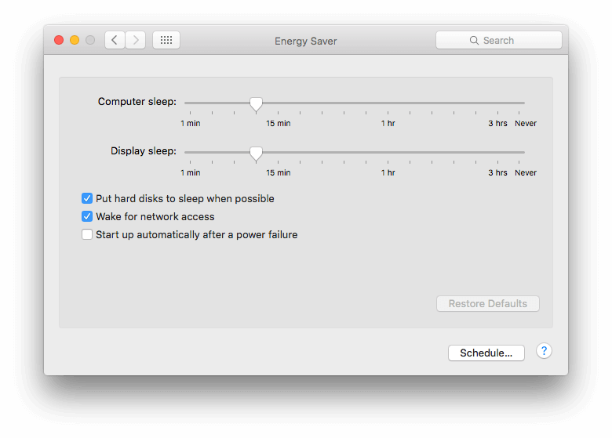Set Computer sleep slider to Never
The image size is (612, 438).
tap(519, 103)
